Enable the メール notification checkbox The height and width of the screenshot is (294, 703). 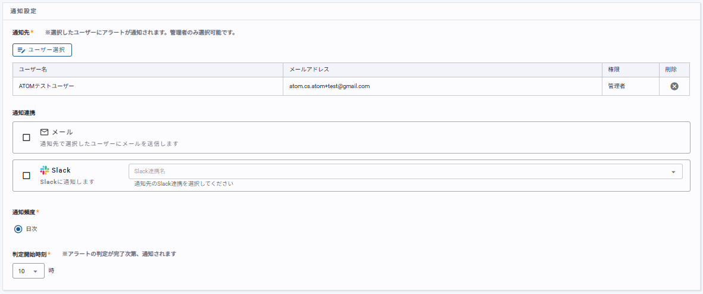[26, 137]
